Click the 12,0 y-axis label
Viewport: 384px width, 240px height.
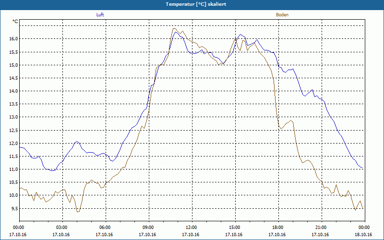(x=14, y=143)
